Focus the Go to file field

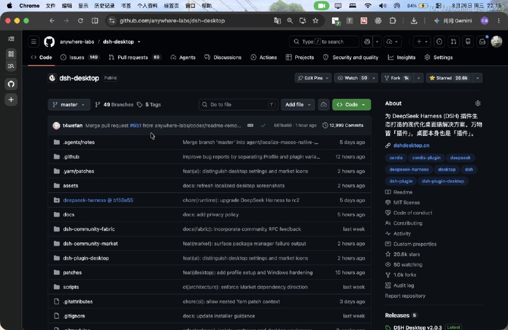click(x=238, y=105)
